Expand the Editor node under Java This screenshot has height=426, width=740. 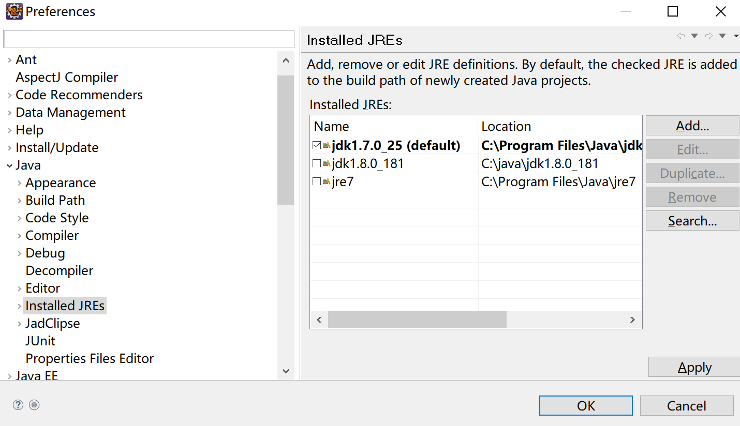point(19,288)
